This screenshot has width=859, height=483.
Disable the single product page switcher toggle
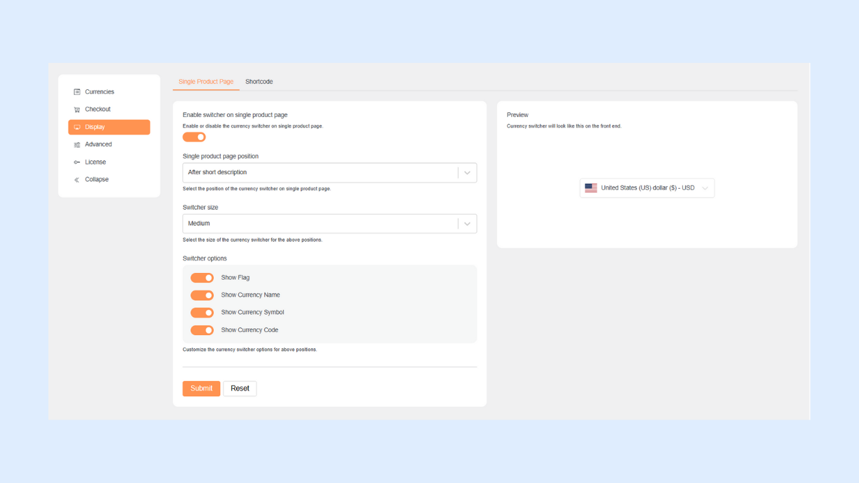pos(194,137)
